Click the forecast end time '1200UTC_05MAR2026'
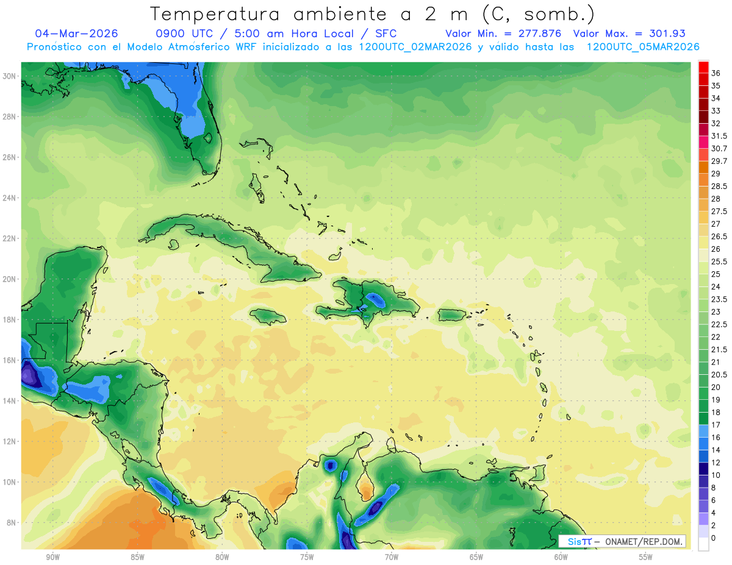Viewport: 732px width, 565px height. click(642, 47)
